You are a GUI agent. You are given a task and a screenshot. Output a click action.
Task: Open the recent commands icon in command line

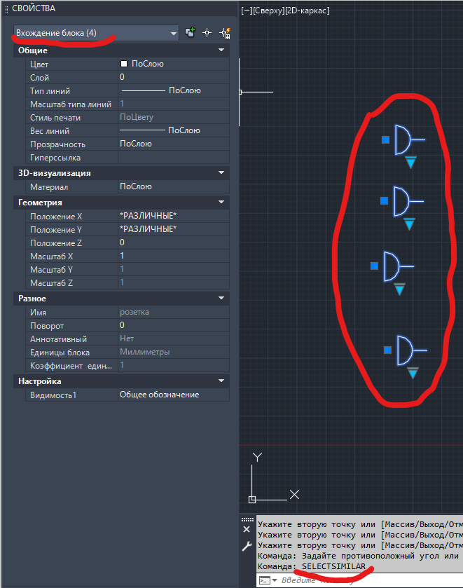pos(268,580)
